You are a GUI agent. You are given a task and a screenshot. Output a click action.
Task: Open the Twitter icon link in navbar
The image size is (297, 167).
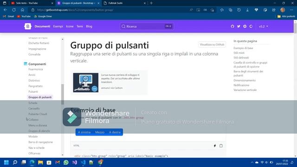(239, 26)
